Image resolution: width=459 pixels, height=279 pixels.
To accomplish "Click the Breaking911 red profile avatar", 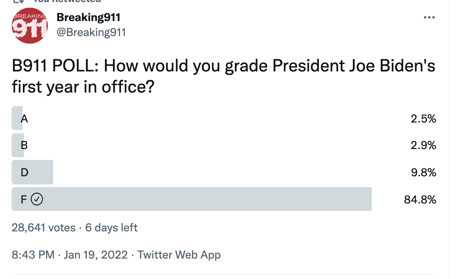I will [x=30, y=26].
